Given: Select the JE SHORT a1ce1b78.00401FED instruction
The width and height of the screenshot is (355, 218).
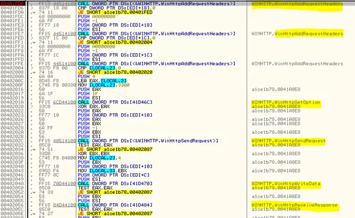Looking at the screenshot, I should (115, 12).
